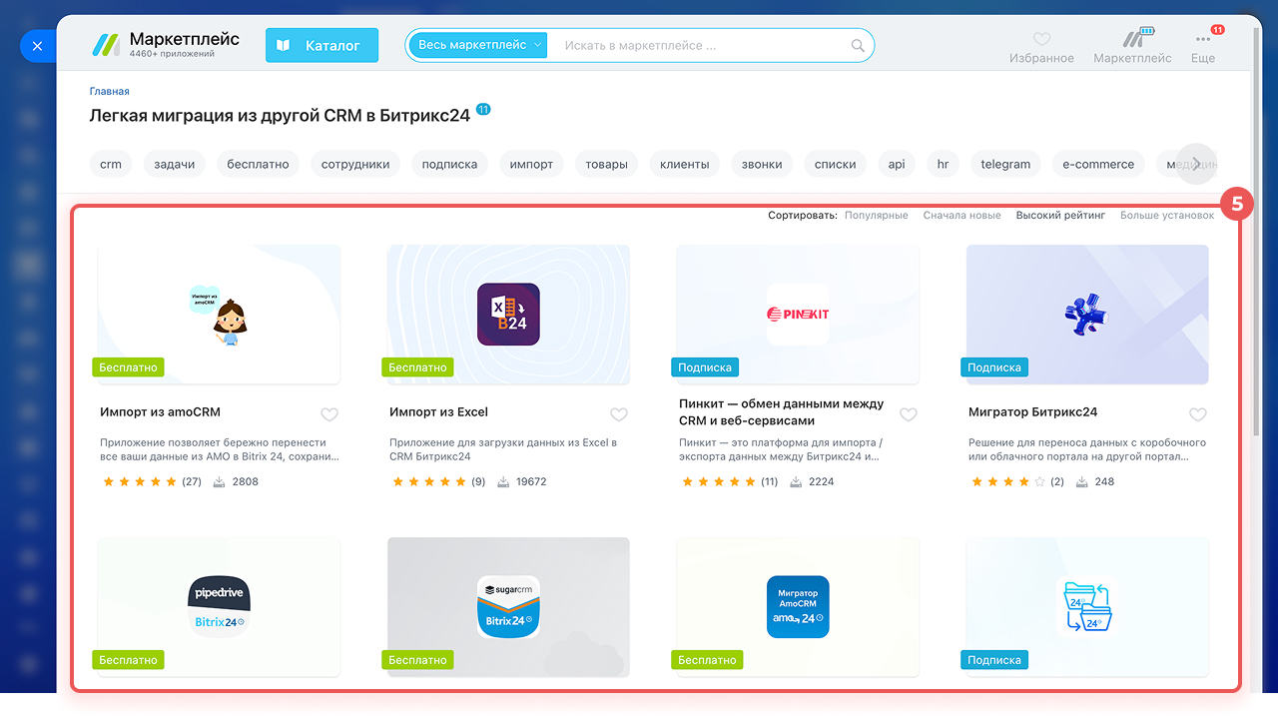Click the search magnifier icon
Screen dimensions: 1278x717
858,46
